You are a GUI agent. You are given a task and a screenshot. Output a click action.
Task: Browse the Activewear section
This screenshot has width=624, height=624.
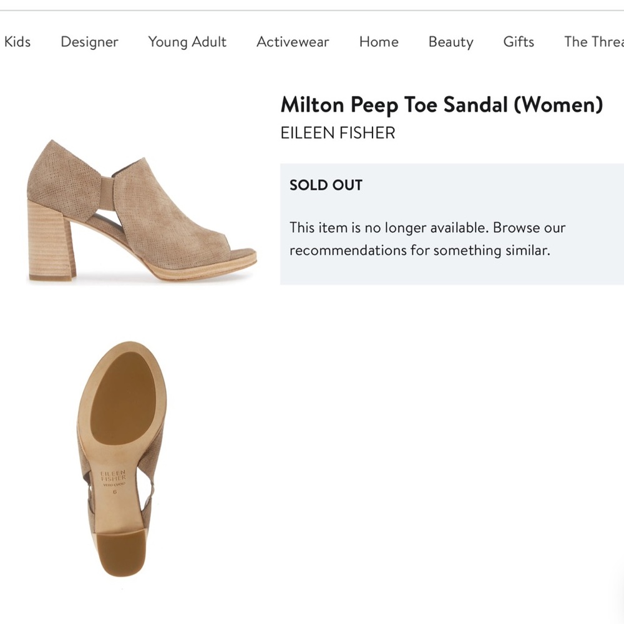pyautogui.click(x=292, y=42)
